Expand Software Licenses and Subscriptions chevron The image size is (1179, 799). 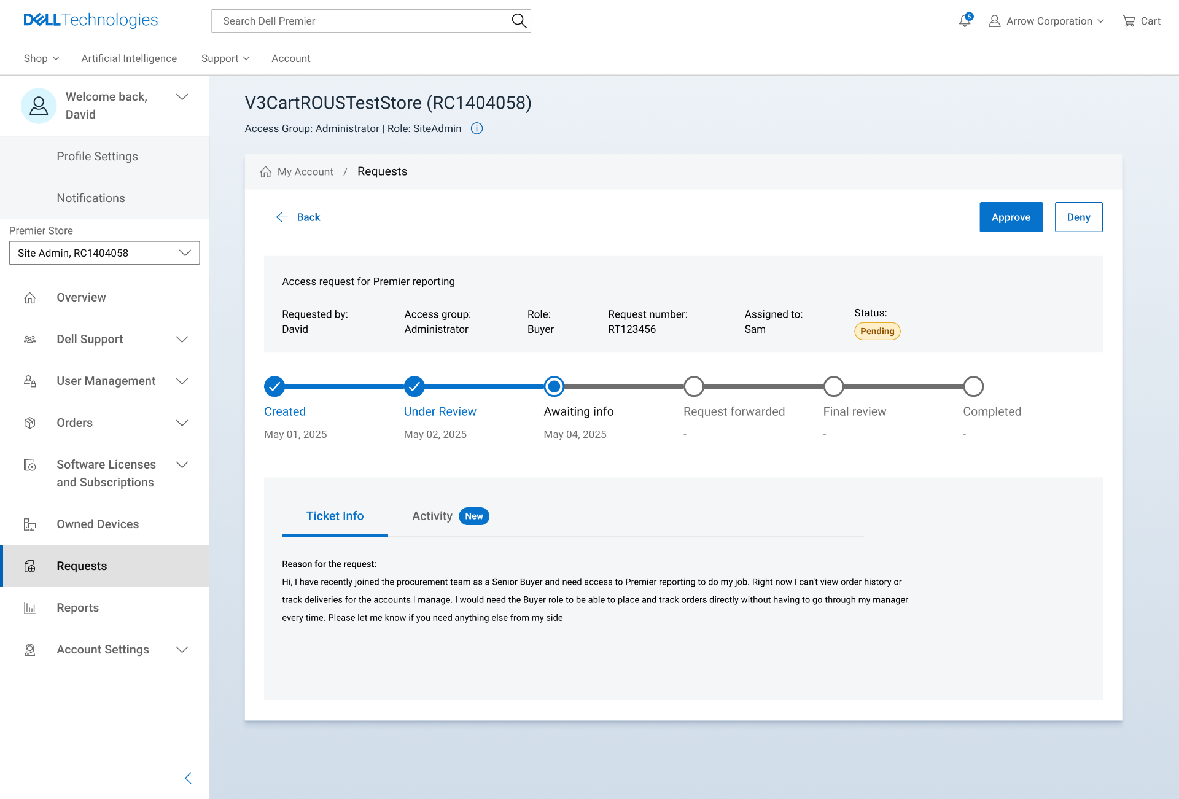[182, 465]
